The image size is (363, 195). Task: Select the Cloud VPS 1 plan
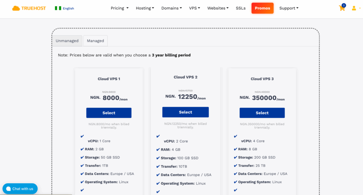click(109, 113)
